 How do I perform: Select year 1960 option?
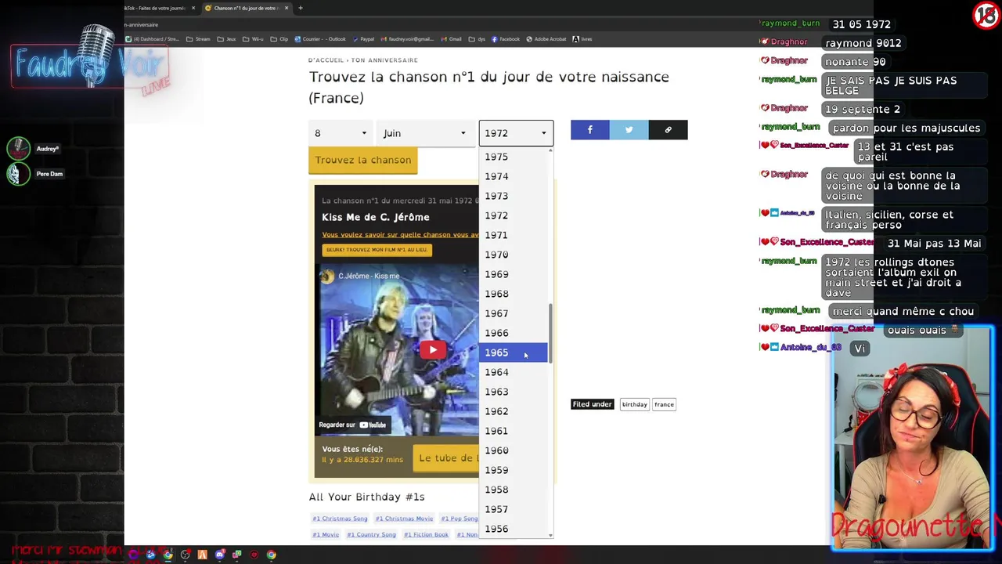[x=514, y=450]
